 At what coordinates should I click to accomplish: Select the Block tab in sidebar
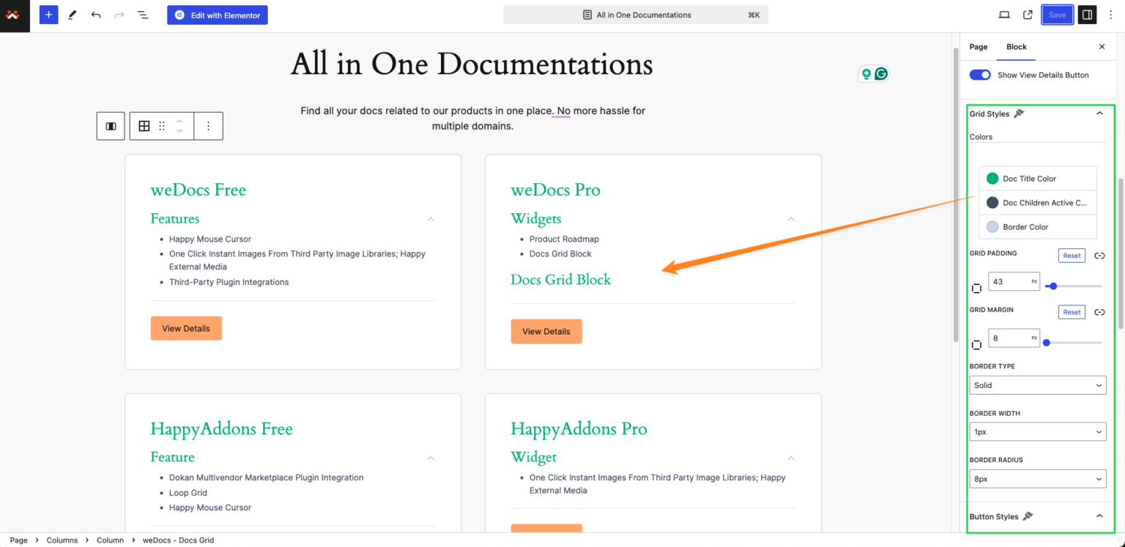click(1016, 46)
